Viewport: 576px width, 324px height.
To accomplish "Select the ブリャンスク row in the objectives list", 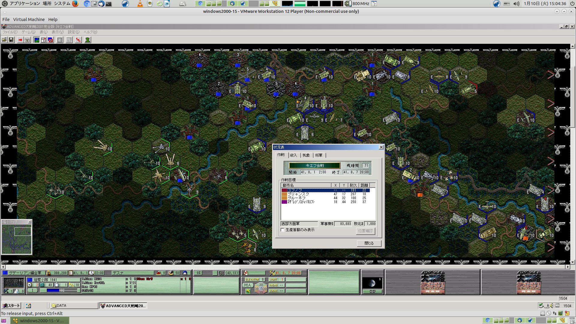I will pos(325,194).
